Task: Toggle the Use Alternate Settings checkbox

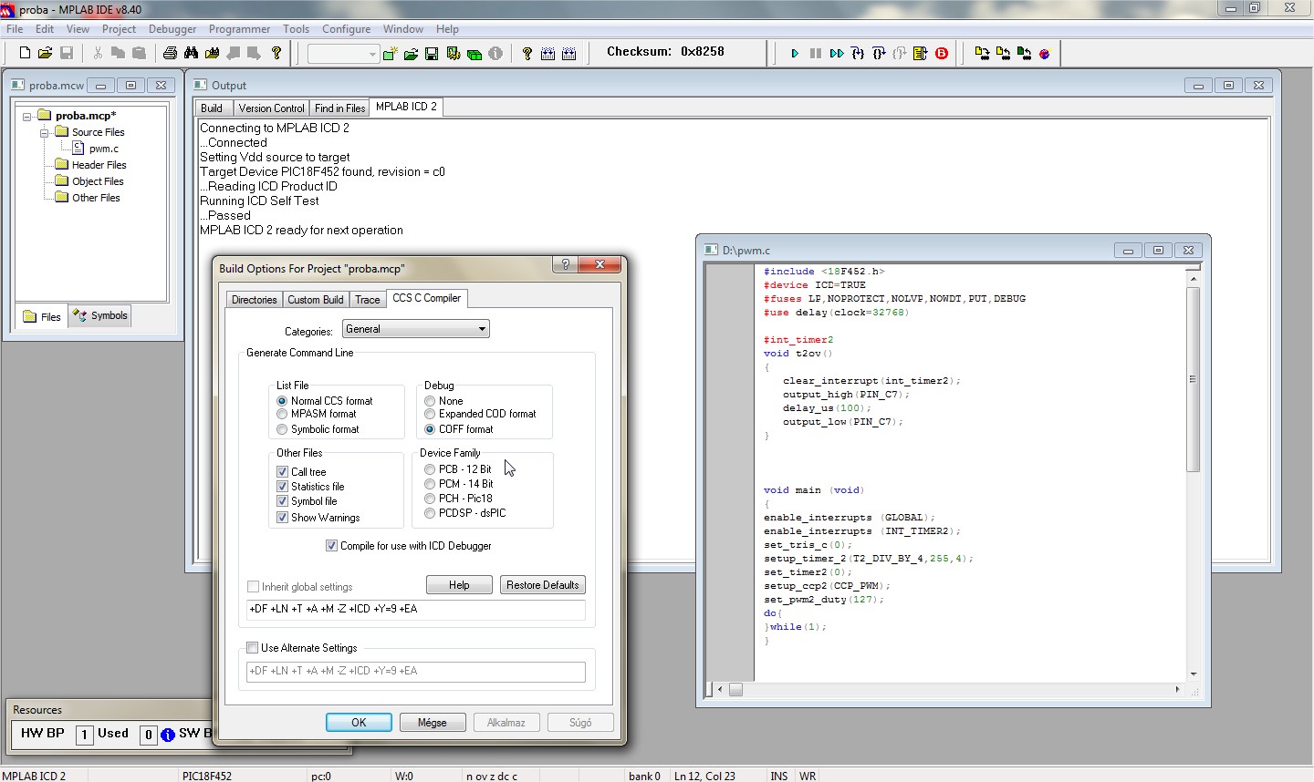Action: 253,648
